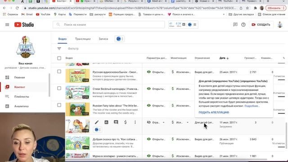288x162 pixels.
Task: Open the Gmail bookmark
Action: (27, 14)
